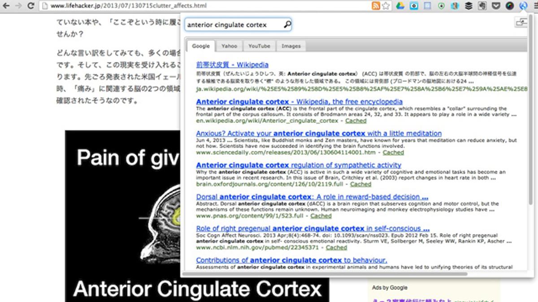This screenshot has width=538, height=302.
Task: Open popup in new window icon
Action: [x=521, y=22]
